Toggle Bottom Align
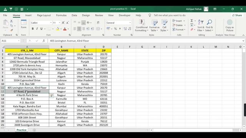The width and height of the screenshot is (246, 138). pos(83,23)
